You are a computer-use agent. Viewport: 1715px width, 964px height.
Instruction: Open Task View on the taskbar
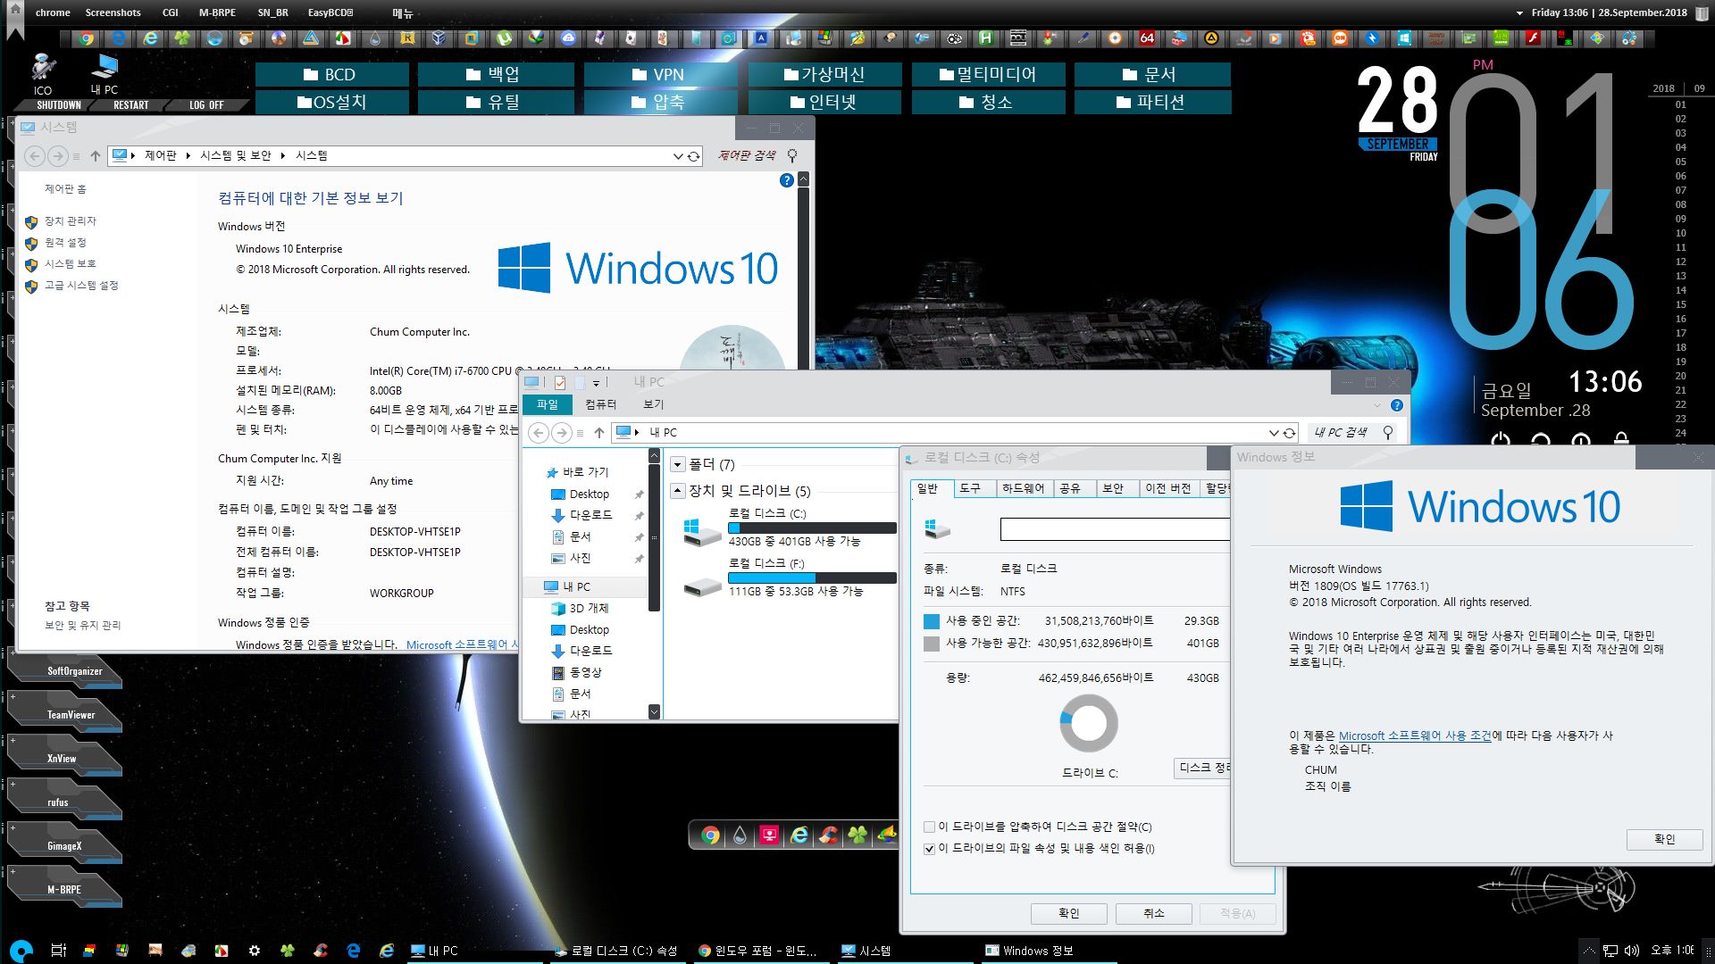[58, 951]
